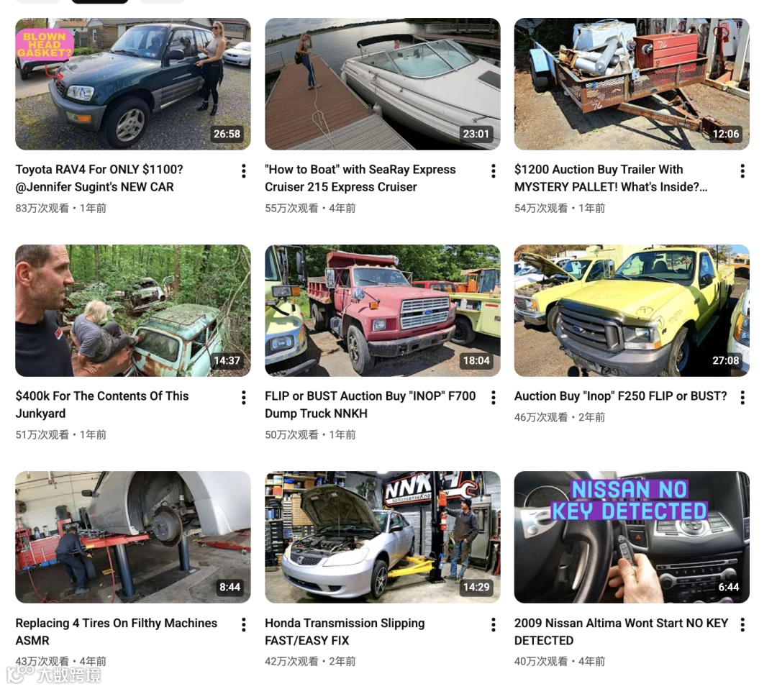The image size is (777, 689).
Task: Play the SeaRay boat dock video thumbnail
Action: pos(383,84)
